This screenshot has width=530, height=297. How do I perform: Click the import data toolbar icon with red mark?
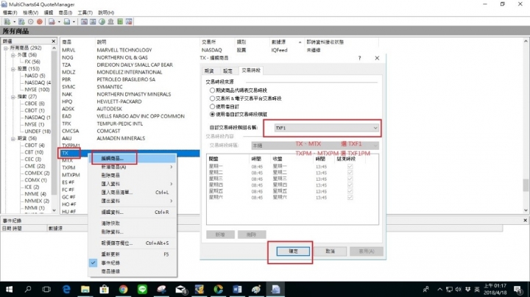(x=52, y=21)
